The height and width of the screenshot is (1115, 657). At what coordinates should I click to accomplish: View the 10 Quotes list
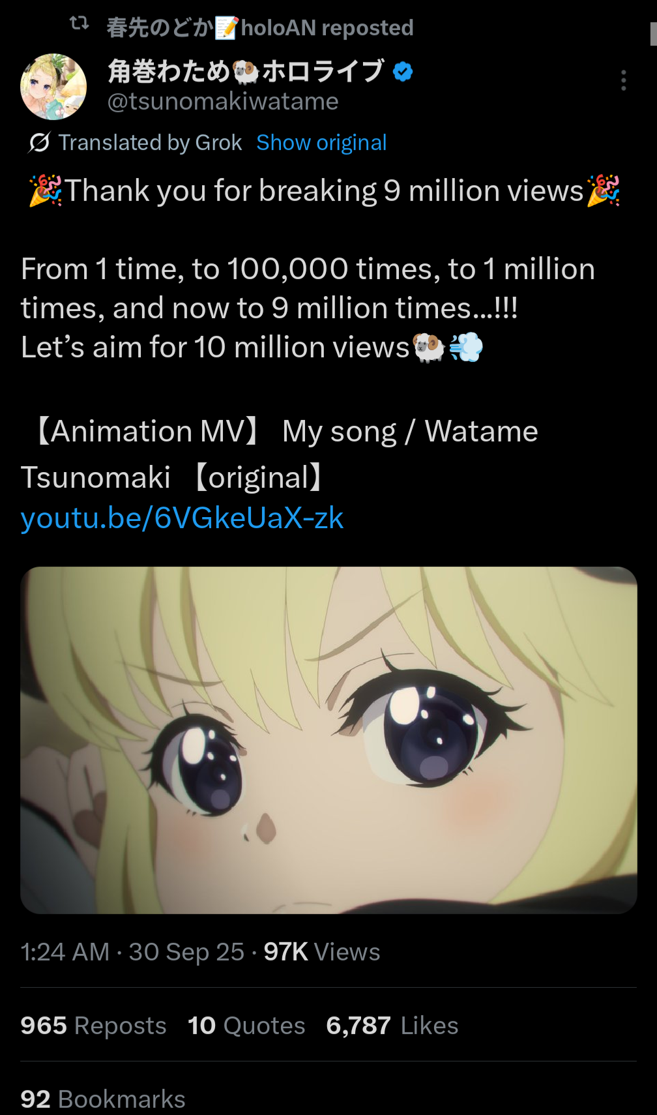(x=246, y=1026)
